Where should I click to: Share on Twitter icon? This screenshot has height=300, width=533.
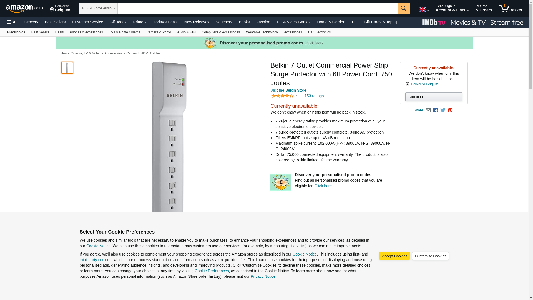pyautogui.click(x=443, y=110)
